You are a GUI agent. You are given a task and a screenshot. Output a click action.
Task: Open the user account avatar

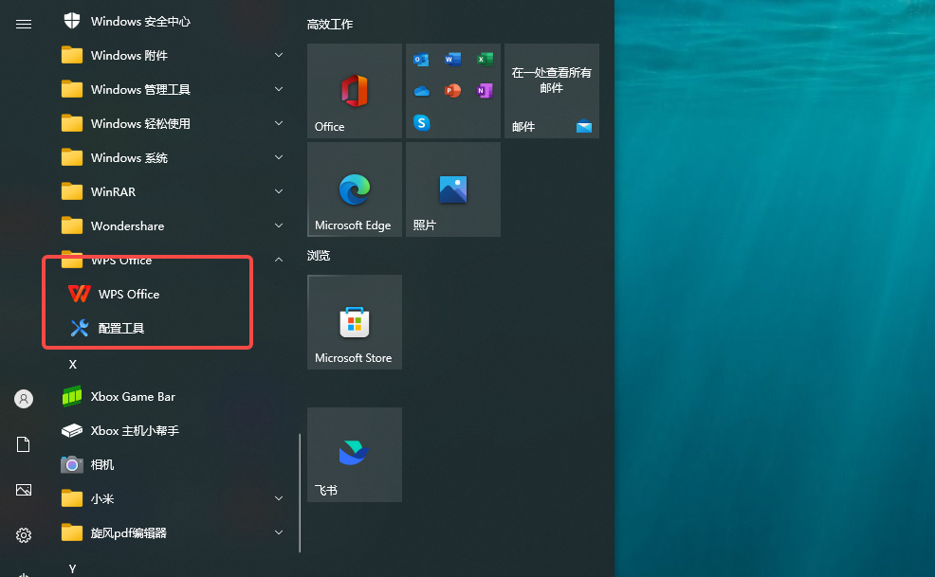tap(24, 399)
